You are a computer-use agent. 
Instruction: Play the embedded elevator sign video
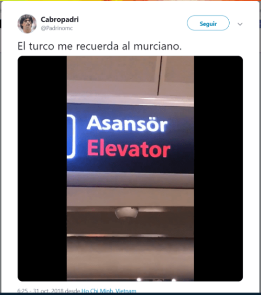(130, 168)
